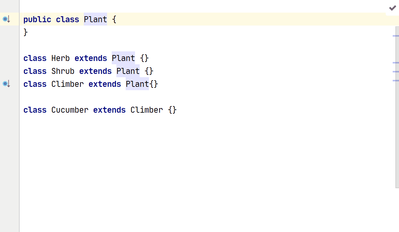399x232 pixels.
Task: Click the Plant reference on the Climber line
Action: [x=137, y=84]
